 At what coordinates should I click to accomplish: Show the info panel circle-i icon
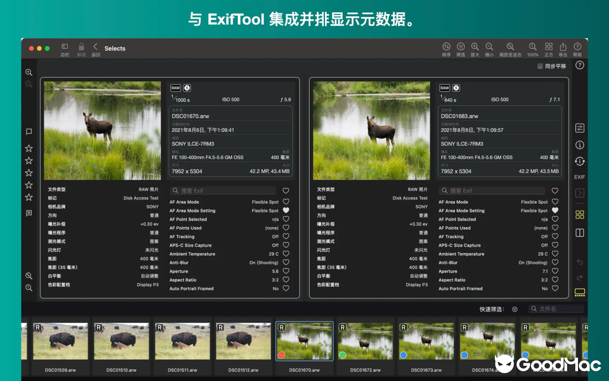coord(580,145)
